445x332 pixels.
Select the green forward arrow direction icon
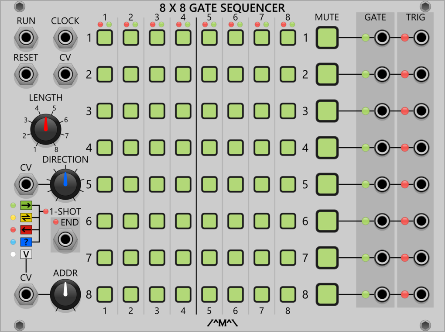pyautogui.click(x=26, y=205)
